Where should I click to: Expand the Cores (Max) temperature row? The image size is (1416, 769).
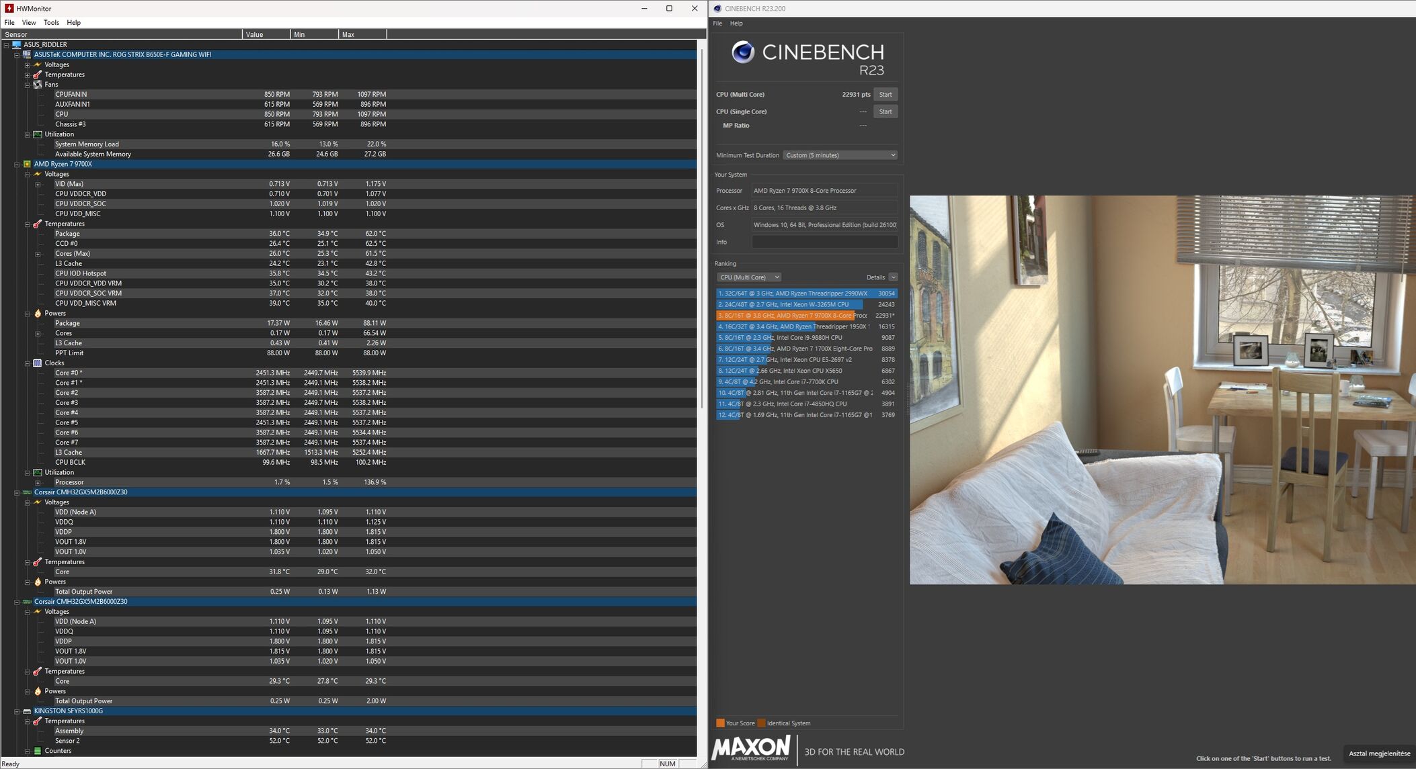[x=38, y=254]
